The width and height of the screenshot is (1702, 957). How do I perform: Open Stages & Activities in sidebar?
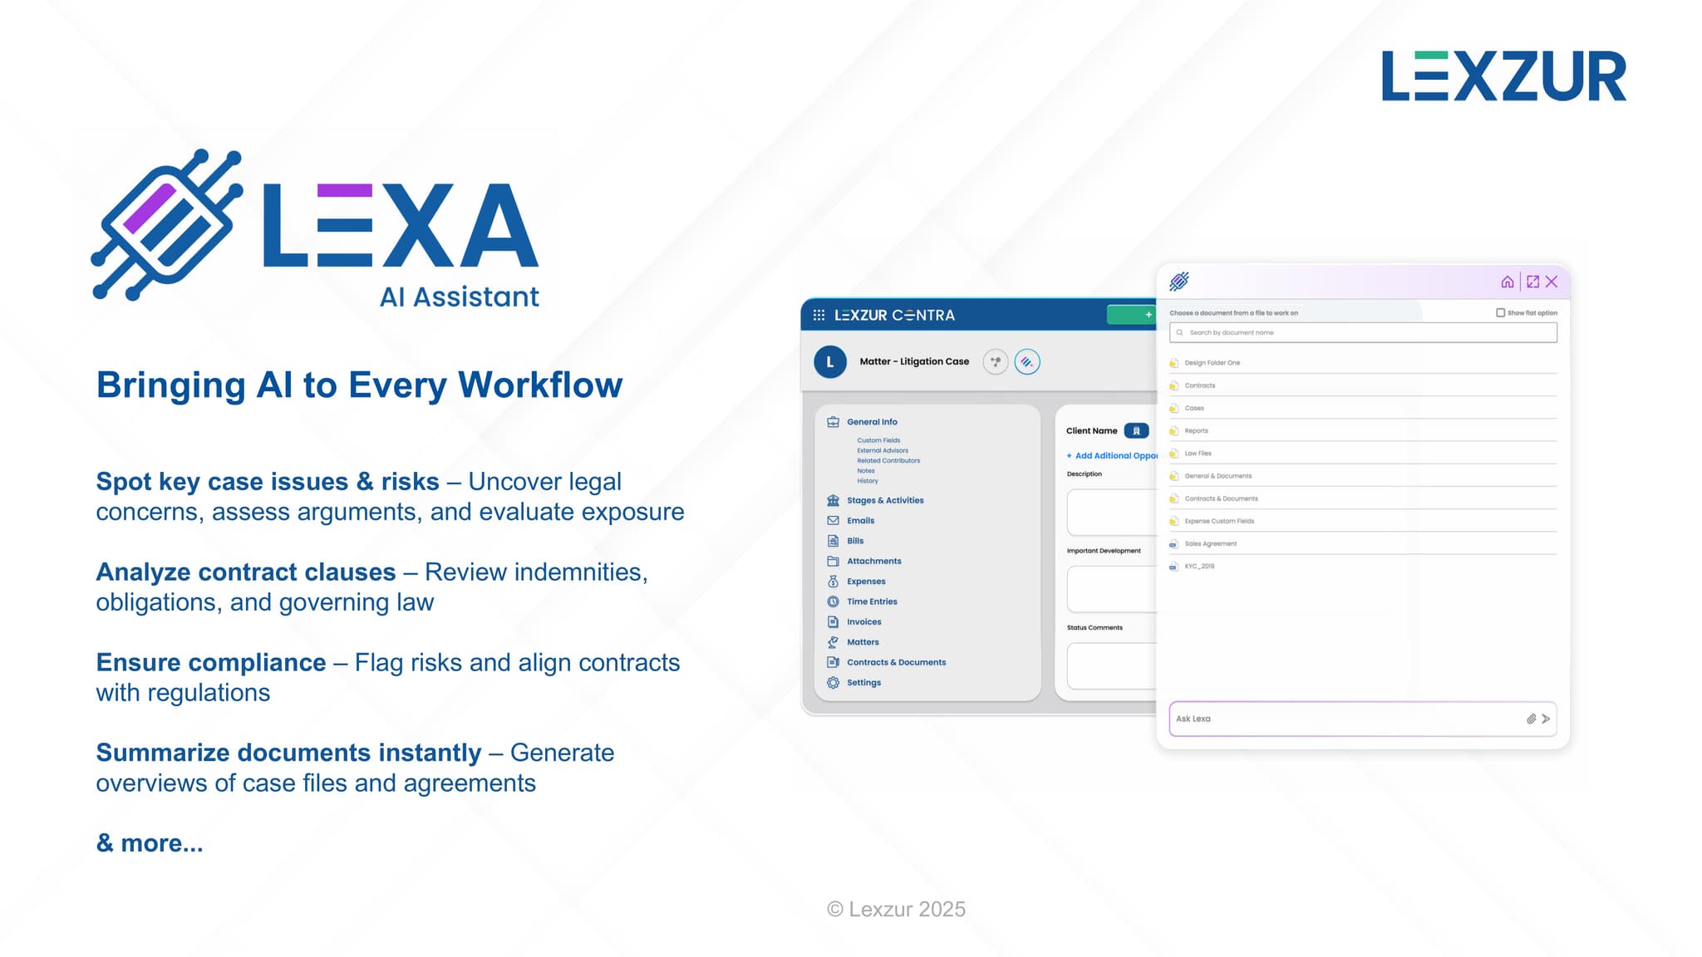pyautogui.click(x=884, y=501)
